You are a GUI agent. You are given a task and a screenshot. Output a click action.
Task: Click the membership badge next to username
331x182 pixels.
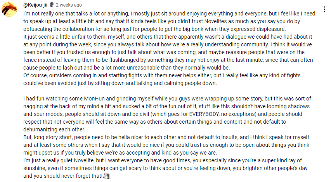(52, 5)
